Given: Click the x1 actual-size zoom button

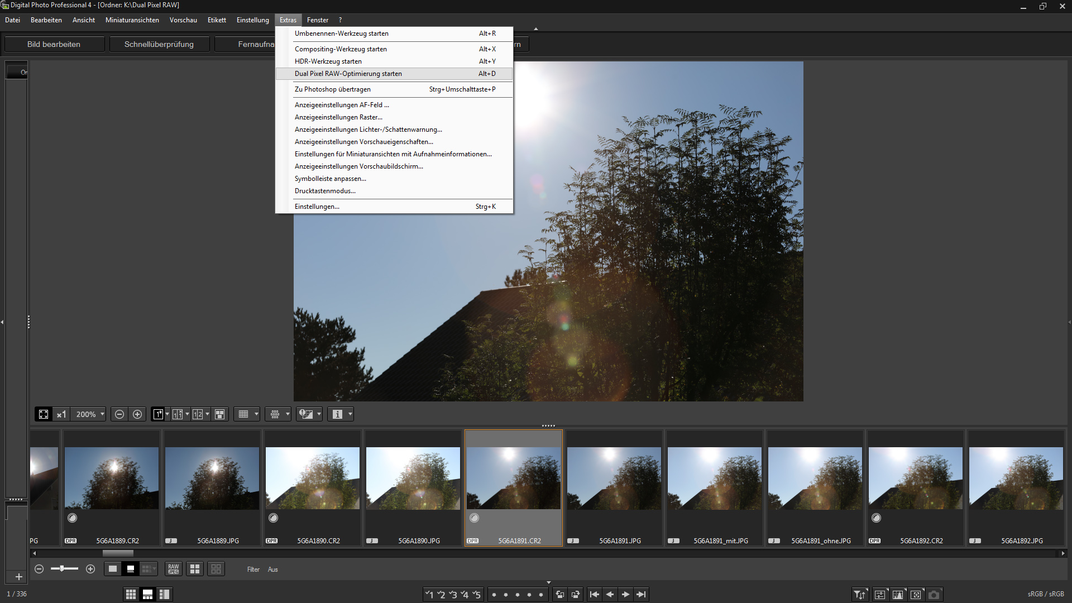Looking at the screenshot, I should tap(61, 414).
